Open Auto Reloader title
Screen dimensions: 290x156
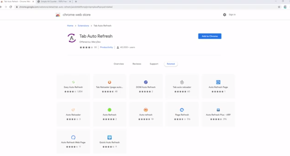pos(73,115)
